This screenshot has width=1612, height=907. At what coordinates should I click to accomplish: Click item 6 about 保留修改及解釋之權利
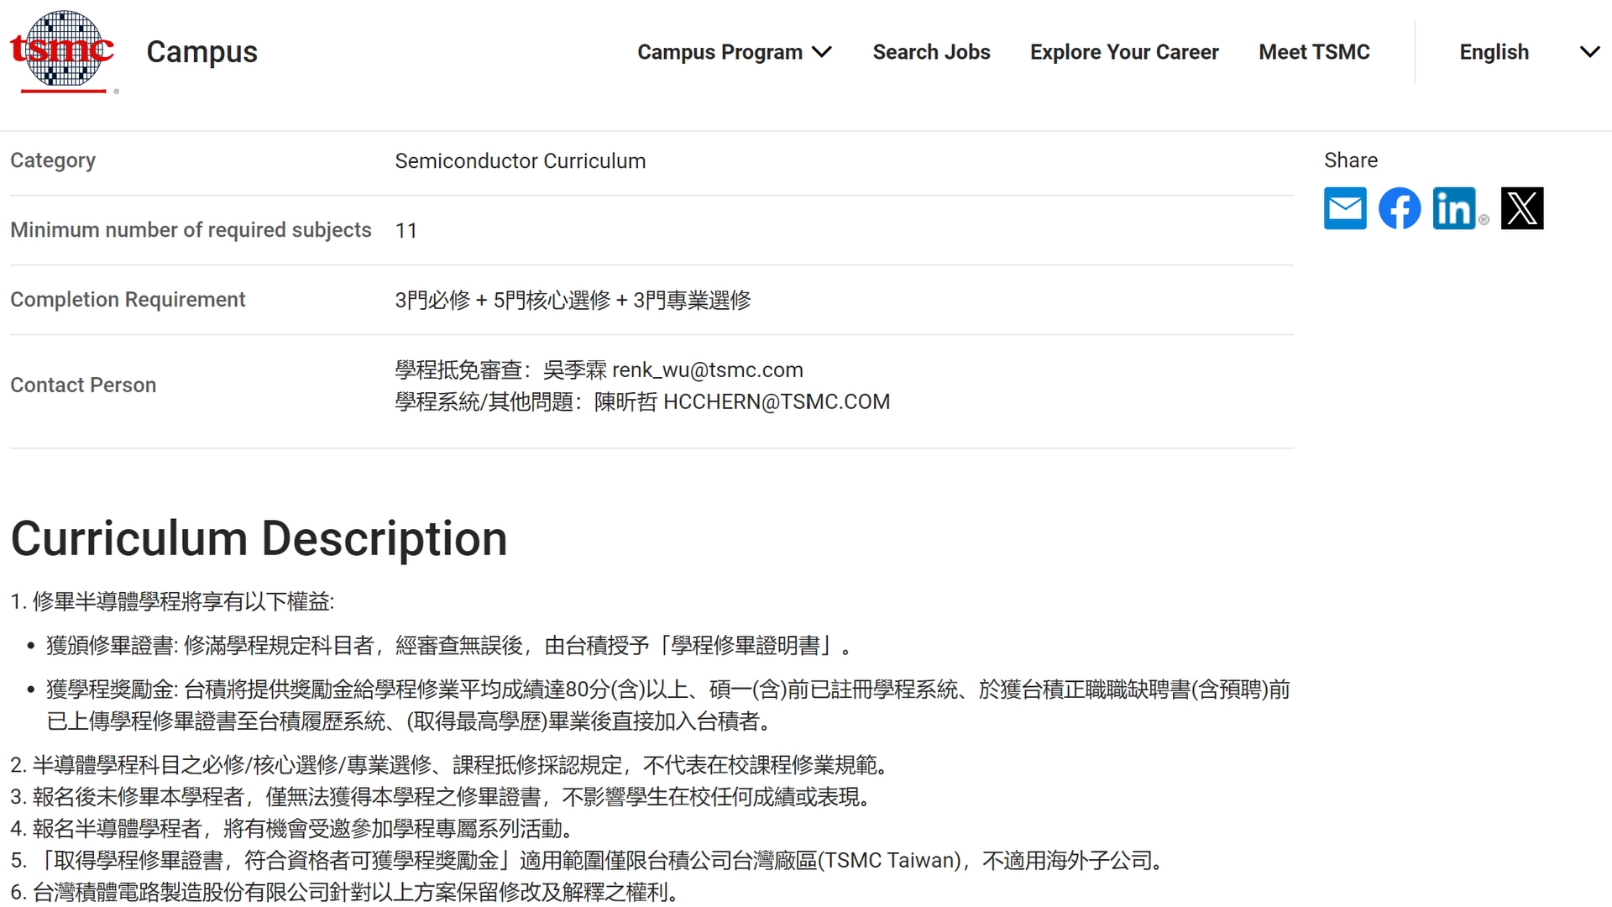344,893
